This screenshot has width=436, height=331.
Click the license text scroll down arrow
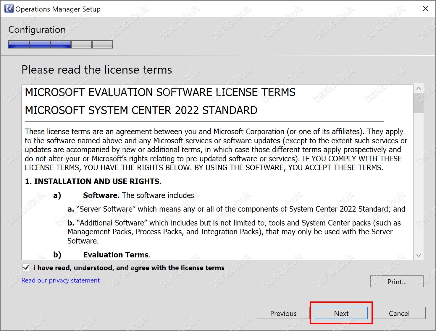[x=418, y=256]
